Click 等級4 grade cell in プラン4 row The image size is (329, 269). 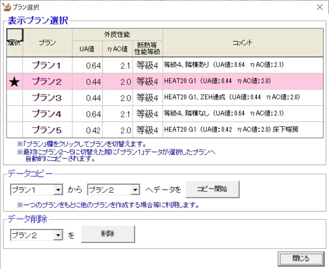[148, 114]
